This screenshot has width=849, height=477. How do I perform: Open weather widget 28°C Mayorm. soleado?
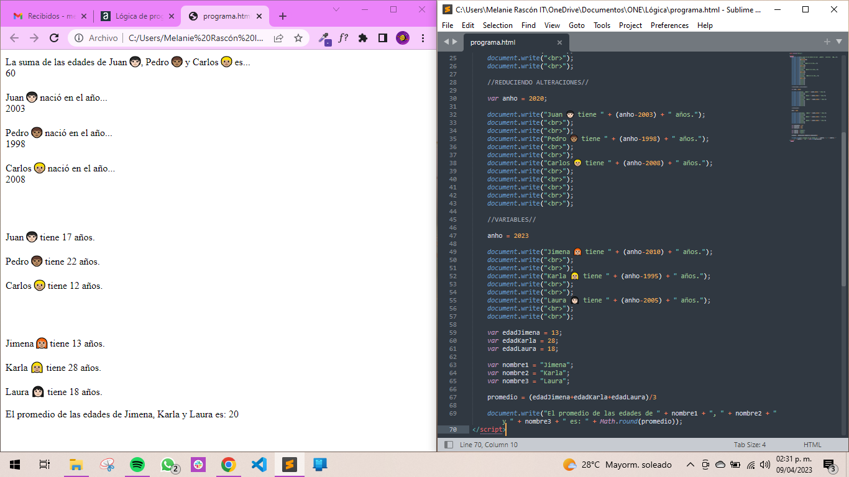pyautogui.click(x=617, y=465)
